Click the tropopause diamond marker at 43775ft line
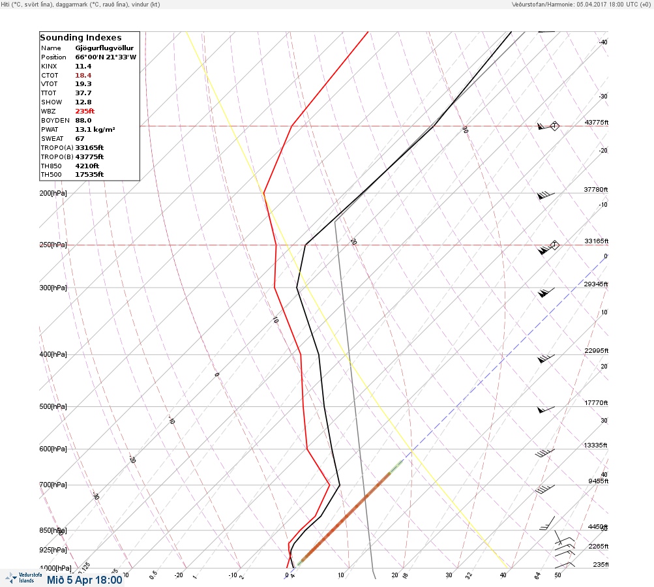 click(x=554, y=126)
